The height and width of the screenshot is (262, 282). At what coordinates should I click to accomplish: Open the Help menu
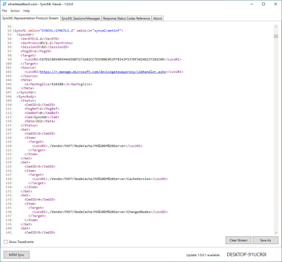tap(26, 11)
